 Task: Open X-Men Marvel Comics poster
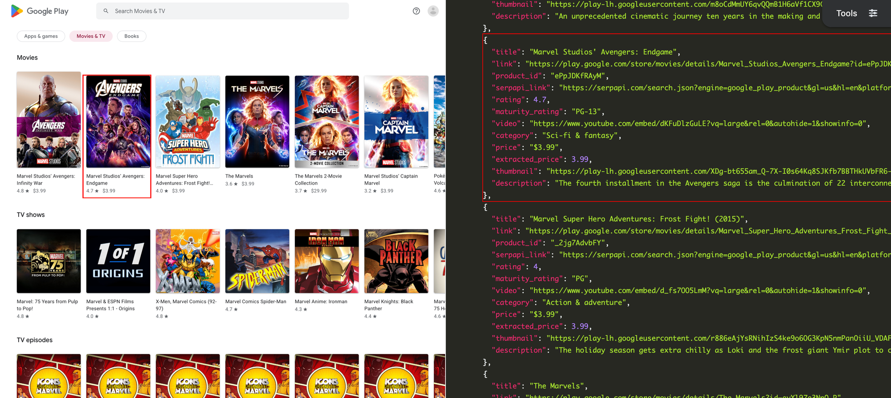coord(188,261)
